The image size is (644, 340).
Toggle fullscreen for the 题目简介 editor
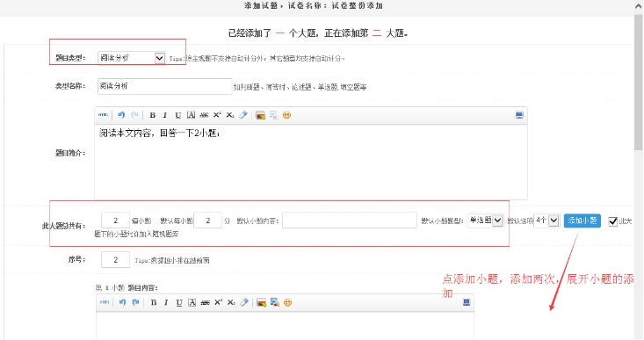point(519,115)
